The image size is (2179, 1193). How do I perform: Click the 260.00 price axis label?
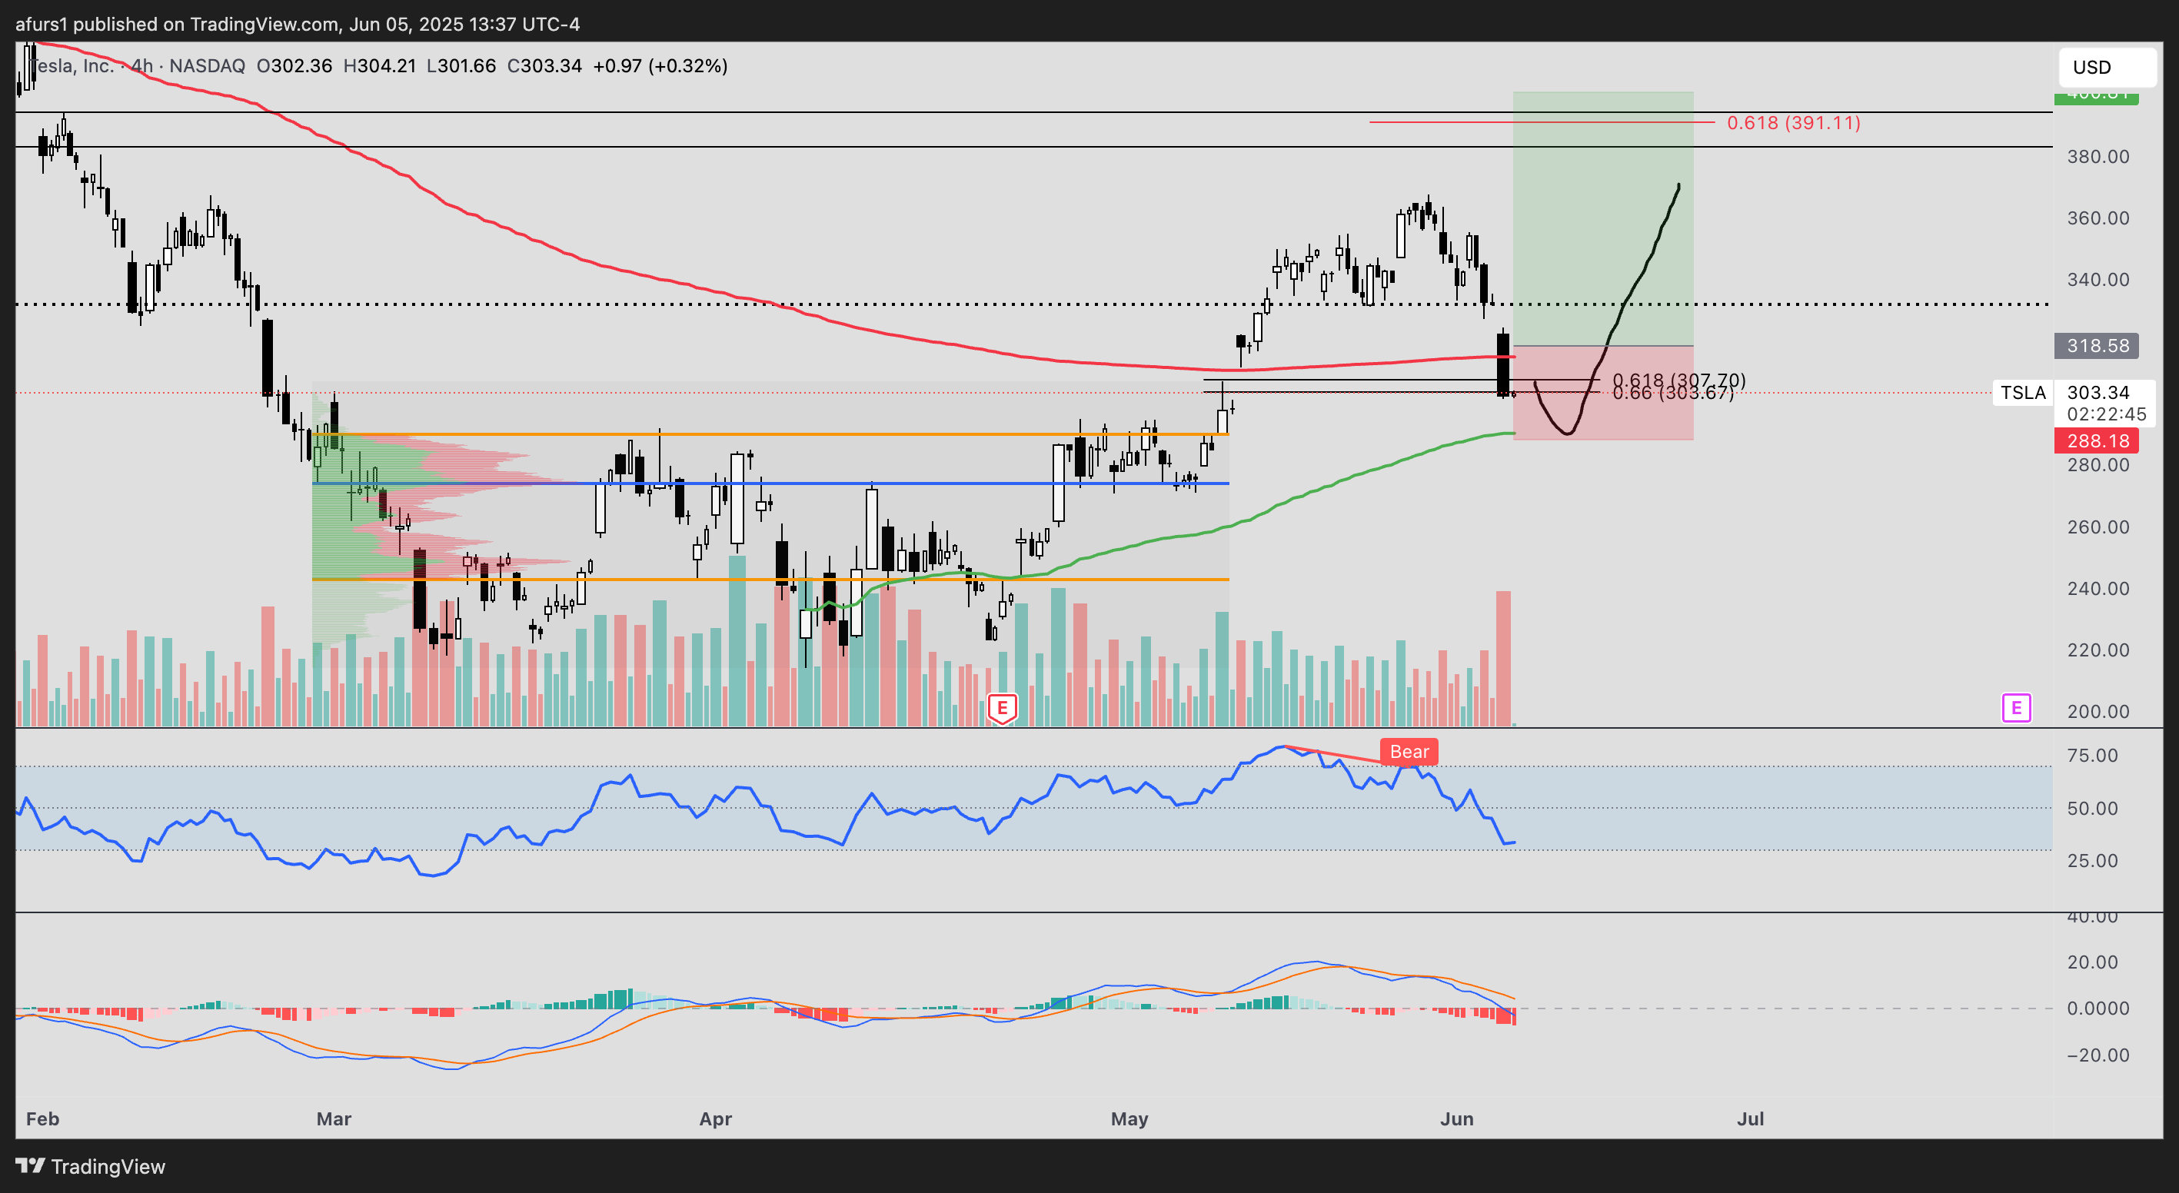(2097, 527)
